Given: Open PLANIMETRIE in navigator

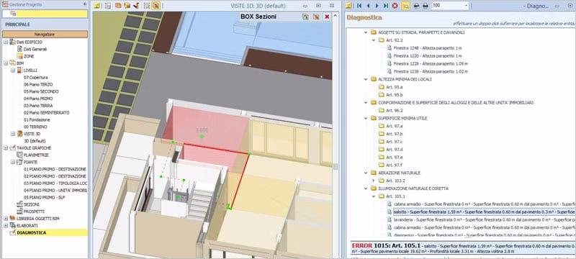Looking at the screenshot, I should 36,155.
